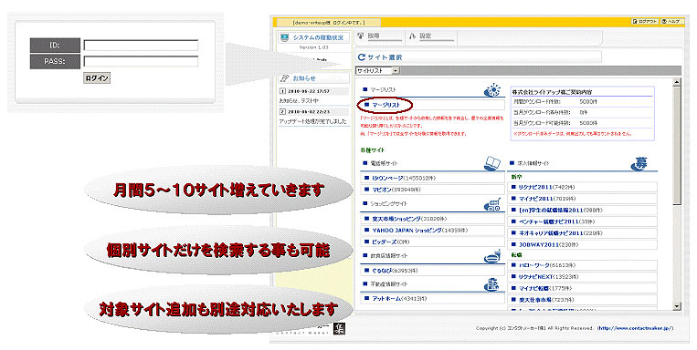The width and height of the screenshot is (697, 350).
Task: Open the アットホーム link
Action: [x=386, y=299]
